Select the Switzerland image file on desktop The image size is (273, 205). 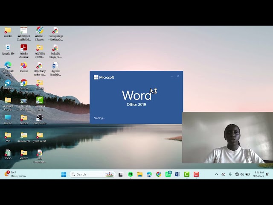pos(24,104)
